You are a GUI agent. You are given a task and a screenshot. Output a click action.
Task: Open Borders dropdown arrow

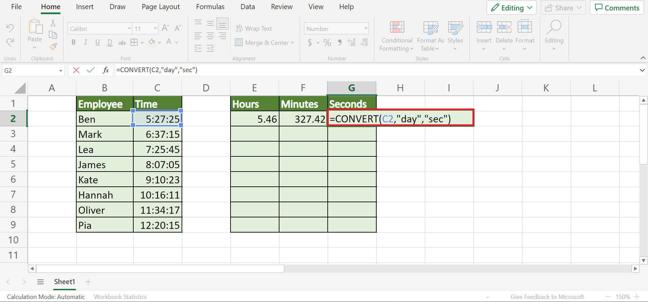tap(142, 42)
